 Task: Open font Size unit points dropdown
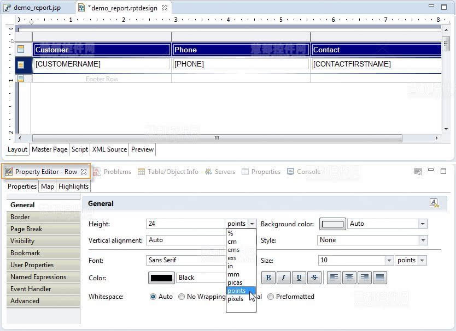click(422, 260)
